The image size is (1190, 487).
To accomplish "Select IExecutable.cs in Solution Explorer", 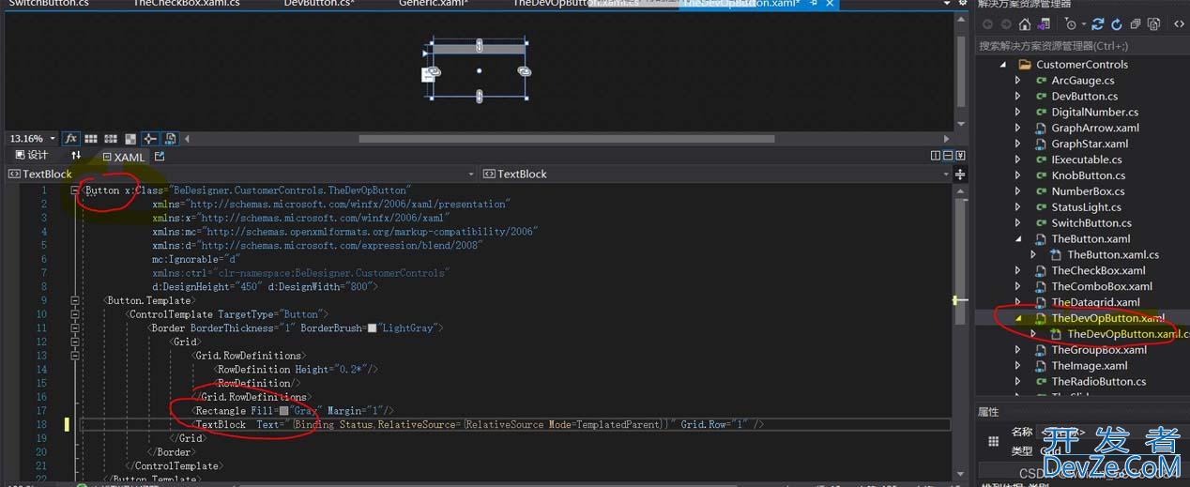I will [1087, 160].
